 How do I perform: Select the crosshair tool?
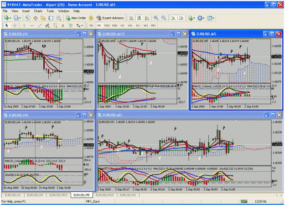pos(15,26)
